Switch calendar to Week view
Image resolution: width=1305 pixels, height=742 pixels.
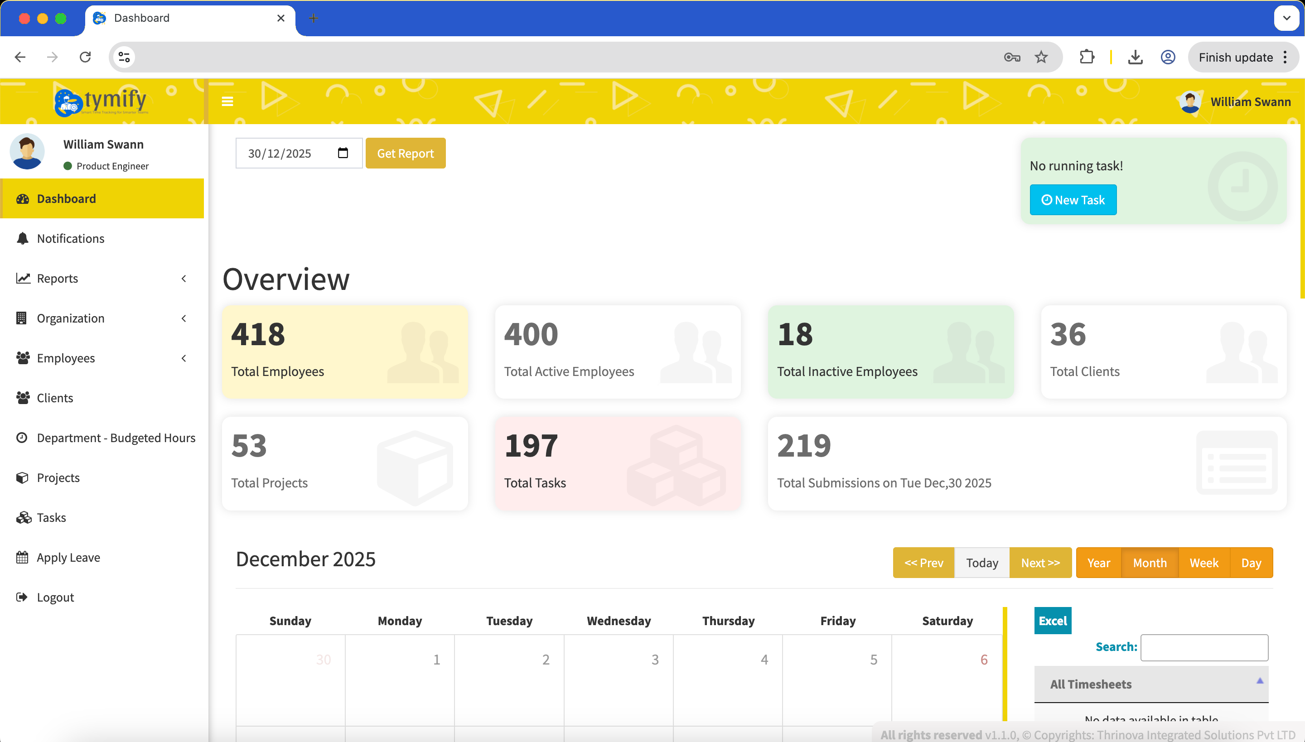click(x=1203, y=563)
